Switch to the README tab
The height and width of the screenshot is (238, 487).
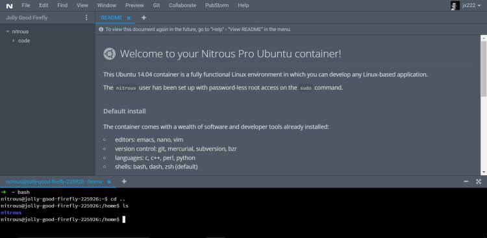[x=112, y=18]
